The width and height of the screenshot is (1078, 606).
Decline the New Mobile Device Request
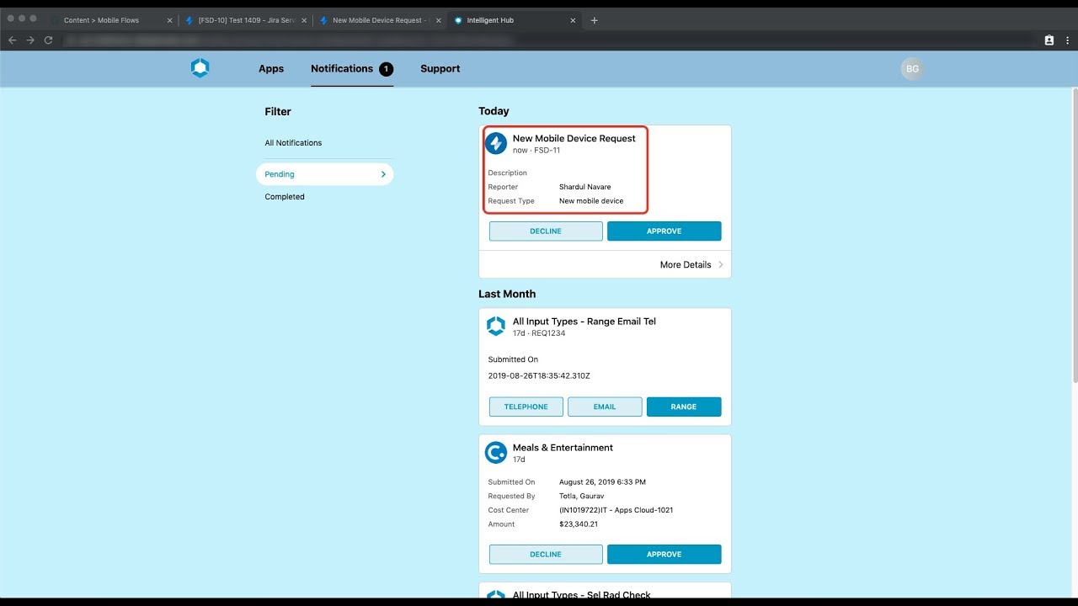click(546, 231)
